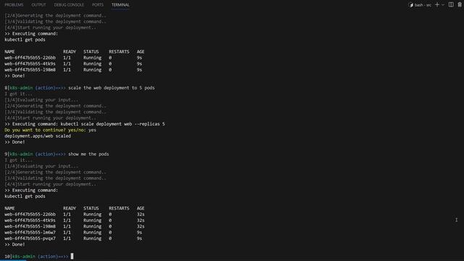This screenshot has height=261, width=464.
Task: Expand the launch profile dropdown arrow
Action: coord(443,5)
